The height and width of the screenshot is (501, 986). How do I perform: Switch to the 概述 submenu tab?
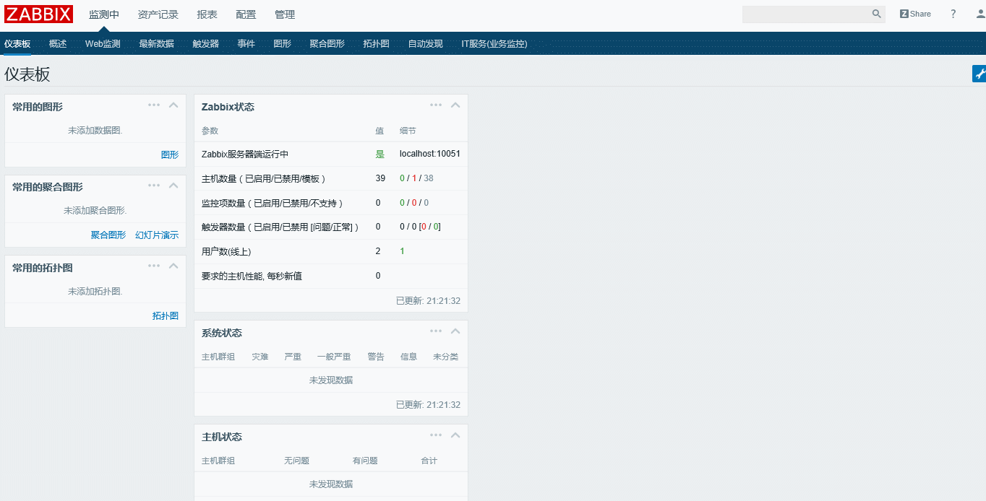point(58,44)
